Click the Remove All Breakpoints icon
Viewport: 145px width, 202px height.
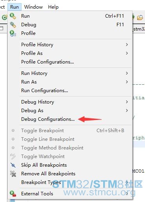point(13,174)
